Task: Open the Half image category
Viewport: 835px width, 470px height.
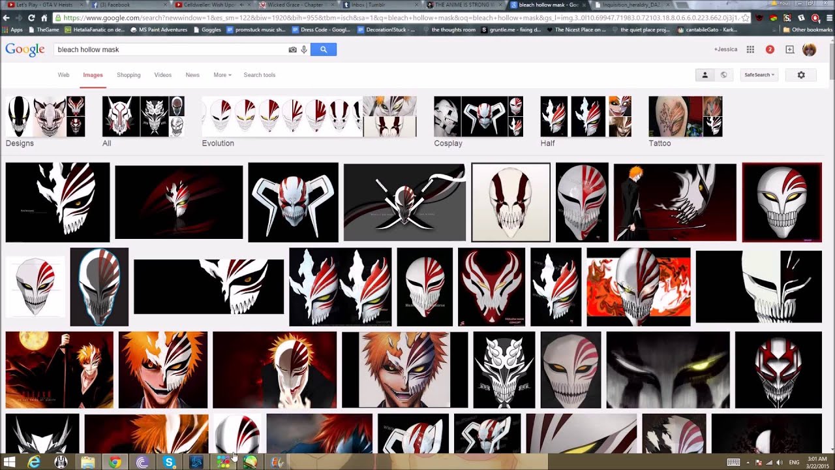Action: (x=586, y=122)
